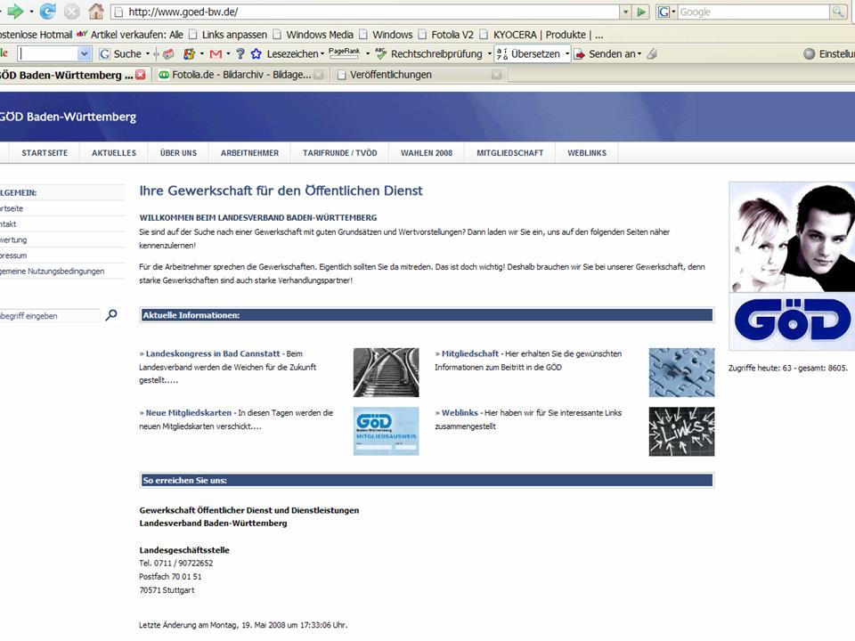
Task: Click the green Go button beside the URL
Action: (641, 12)
